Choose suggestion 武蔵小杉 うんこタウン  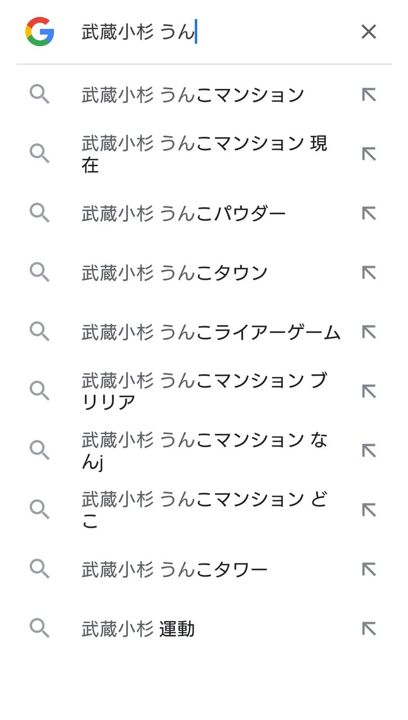pyautogui.click(x=174, y=273)
